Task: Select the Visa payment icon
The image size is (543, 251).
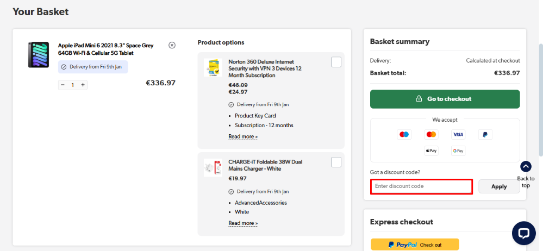Action: (458, 134)
